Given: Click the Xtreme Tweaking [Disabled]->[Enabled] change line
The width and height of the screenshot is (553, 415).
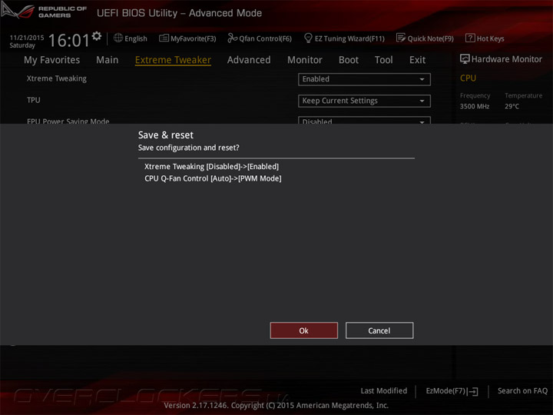Looking at the screenshot, I should click(x=212, y=167).
